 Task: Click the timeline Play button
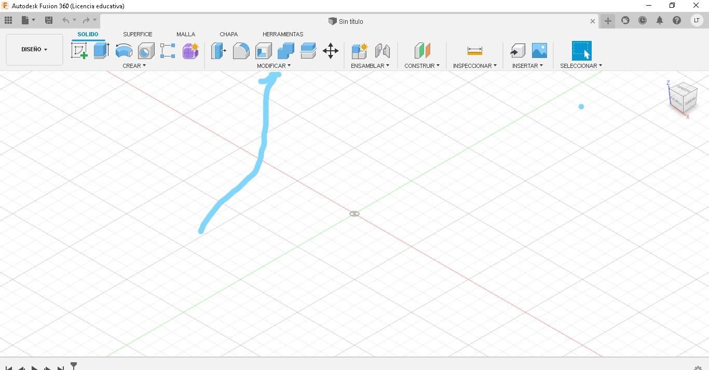(34, 368)
